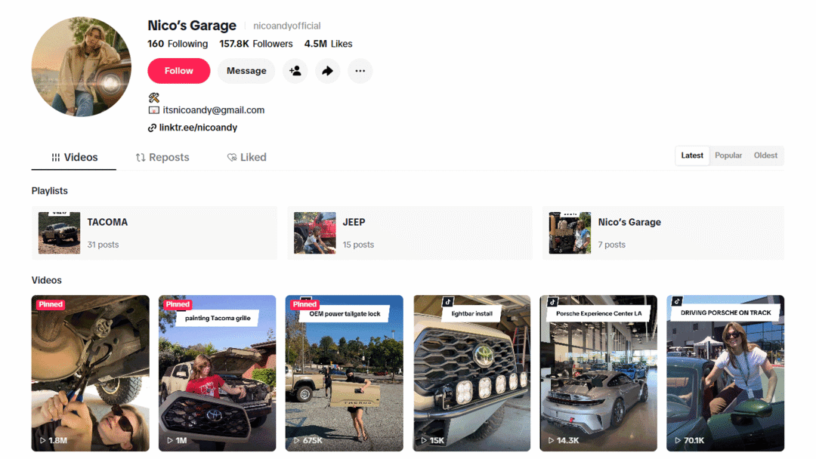Open the painting Tacoma grille video
This screenshot has width=816, height=459.
click(217, 373)
